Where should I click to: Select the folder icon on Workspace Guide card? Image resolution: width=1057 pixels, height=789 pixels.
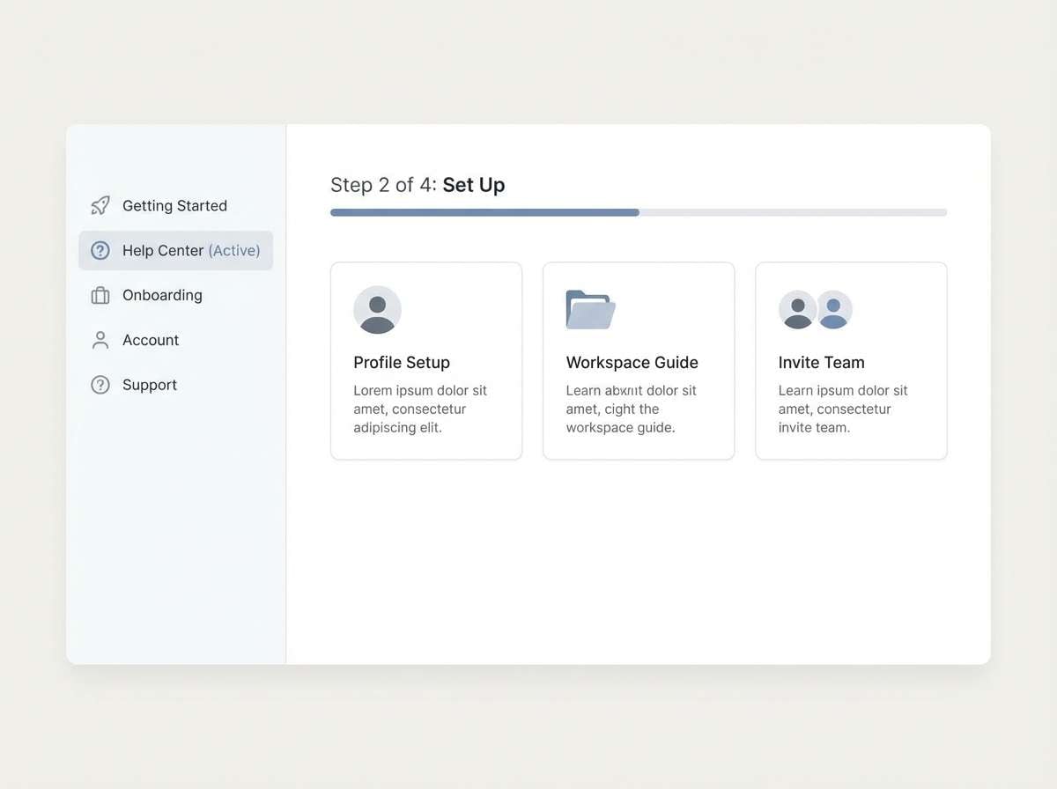[589, 310]
